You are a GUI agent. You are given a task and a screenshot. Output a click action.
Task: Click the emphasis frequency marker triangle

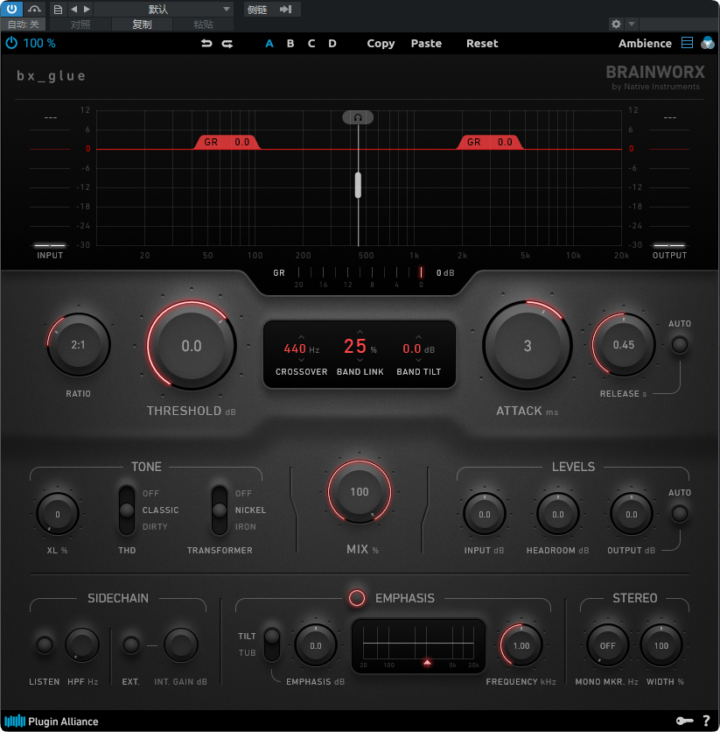427,662
